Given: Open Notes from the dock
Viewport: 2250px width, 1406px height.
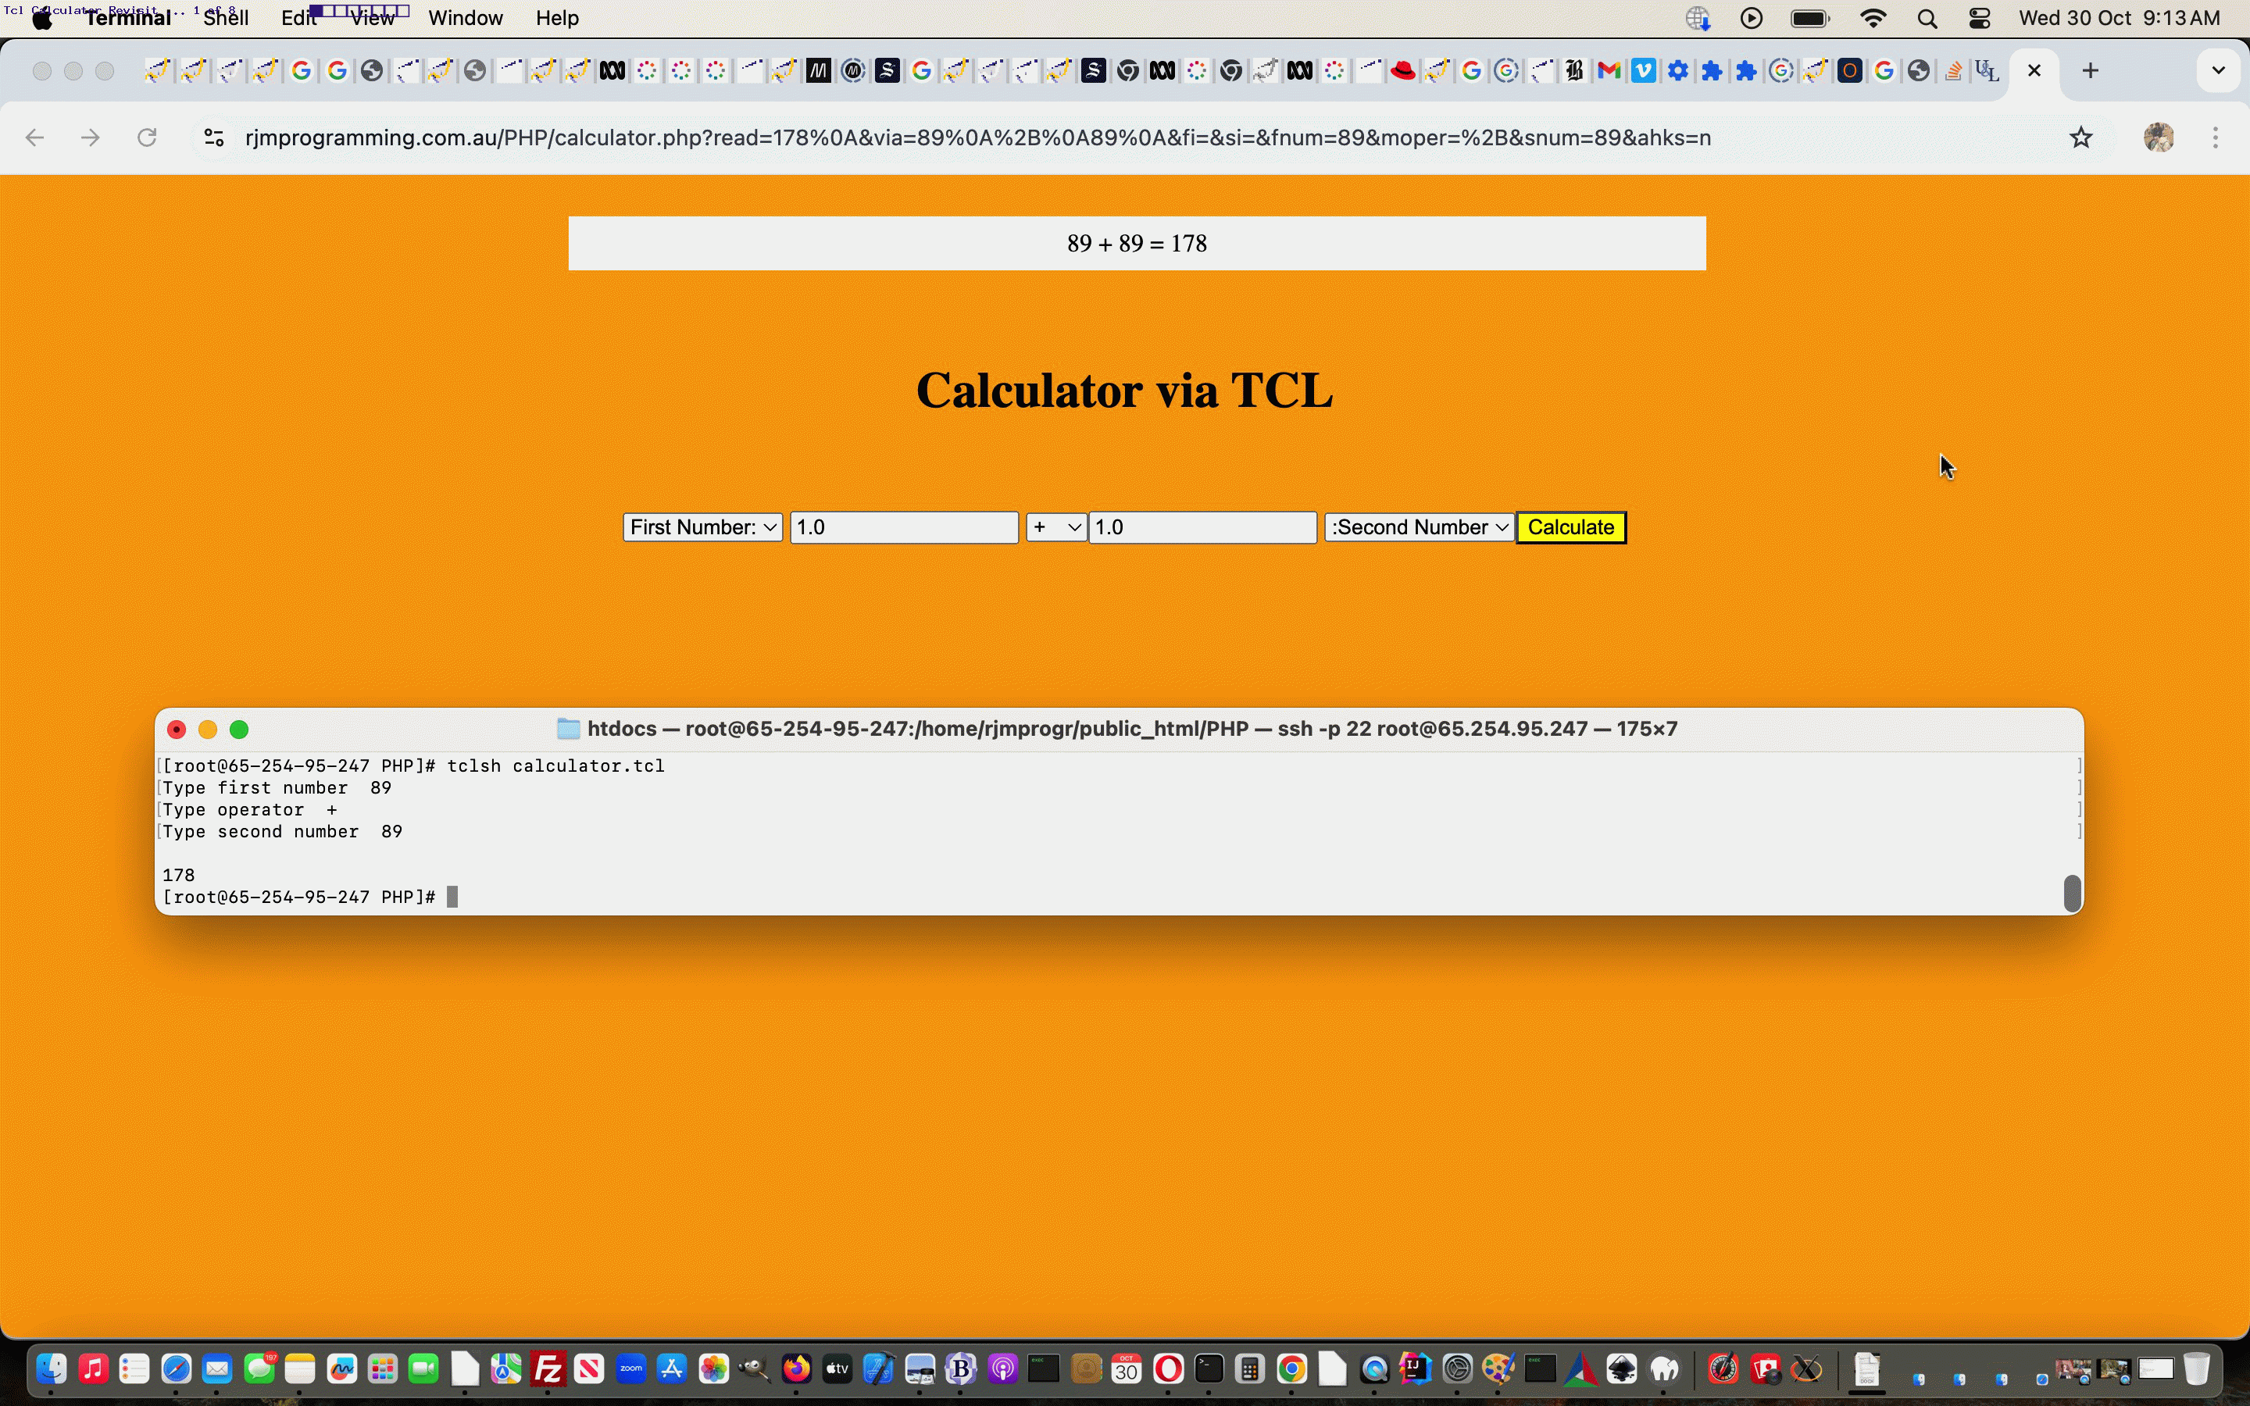Looking at the screenshot, I should pyautogui.click(x=300, y=1369).
